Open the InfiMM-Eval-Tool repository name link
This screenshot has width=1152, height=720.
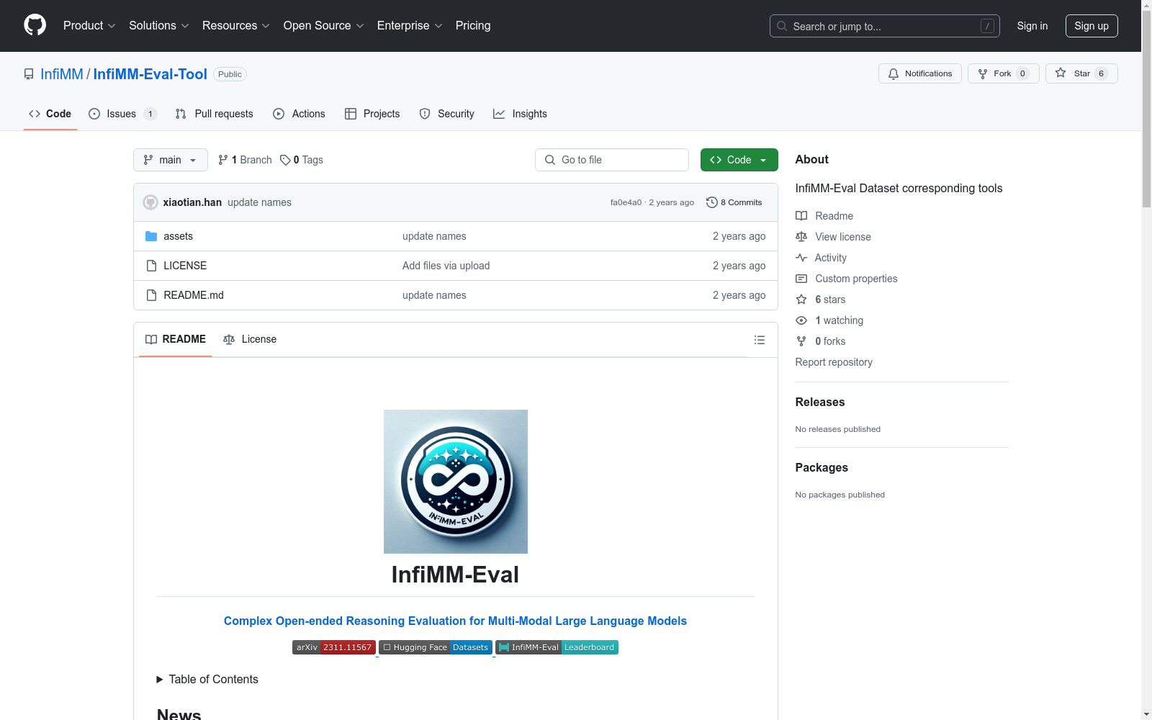150,74
